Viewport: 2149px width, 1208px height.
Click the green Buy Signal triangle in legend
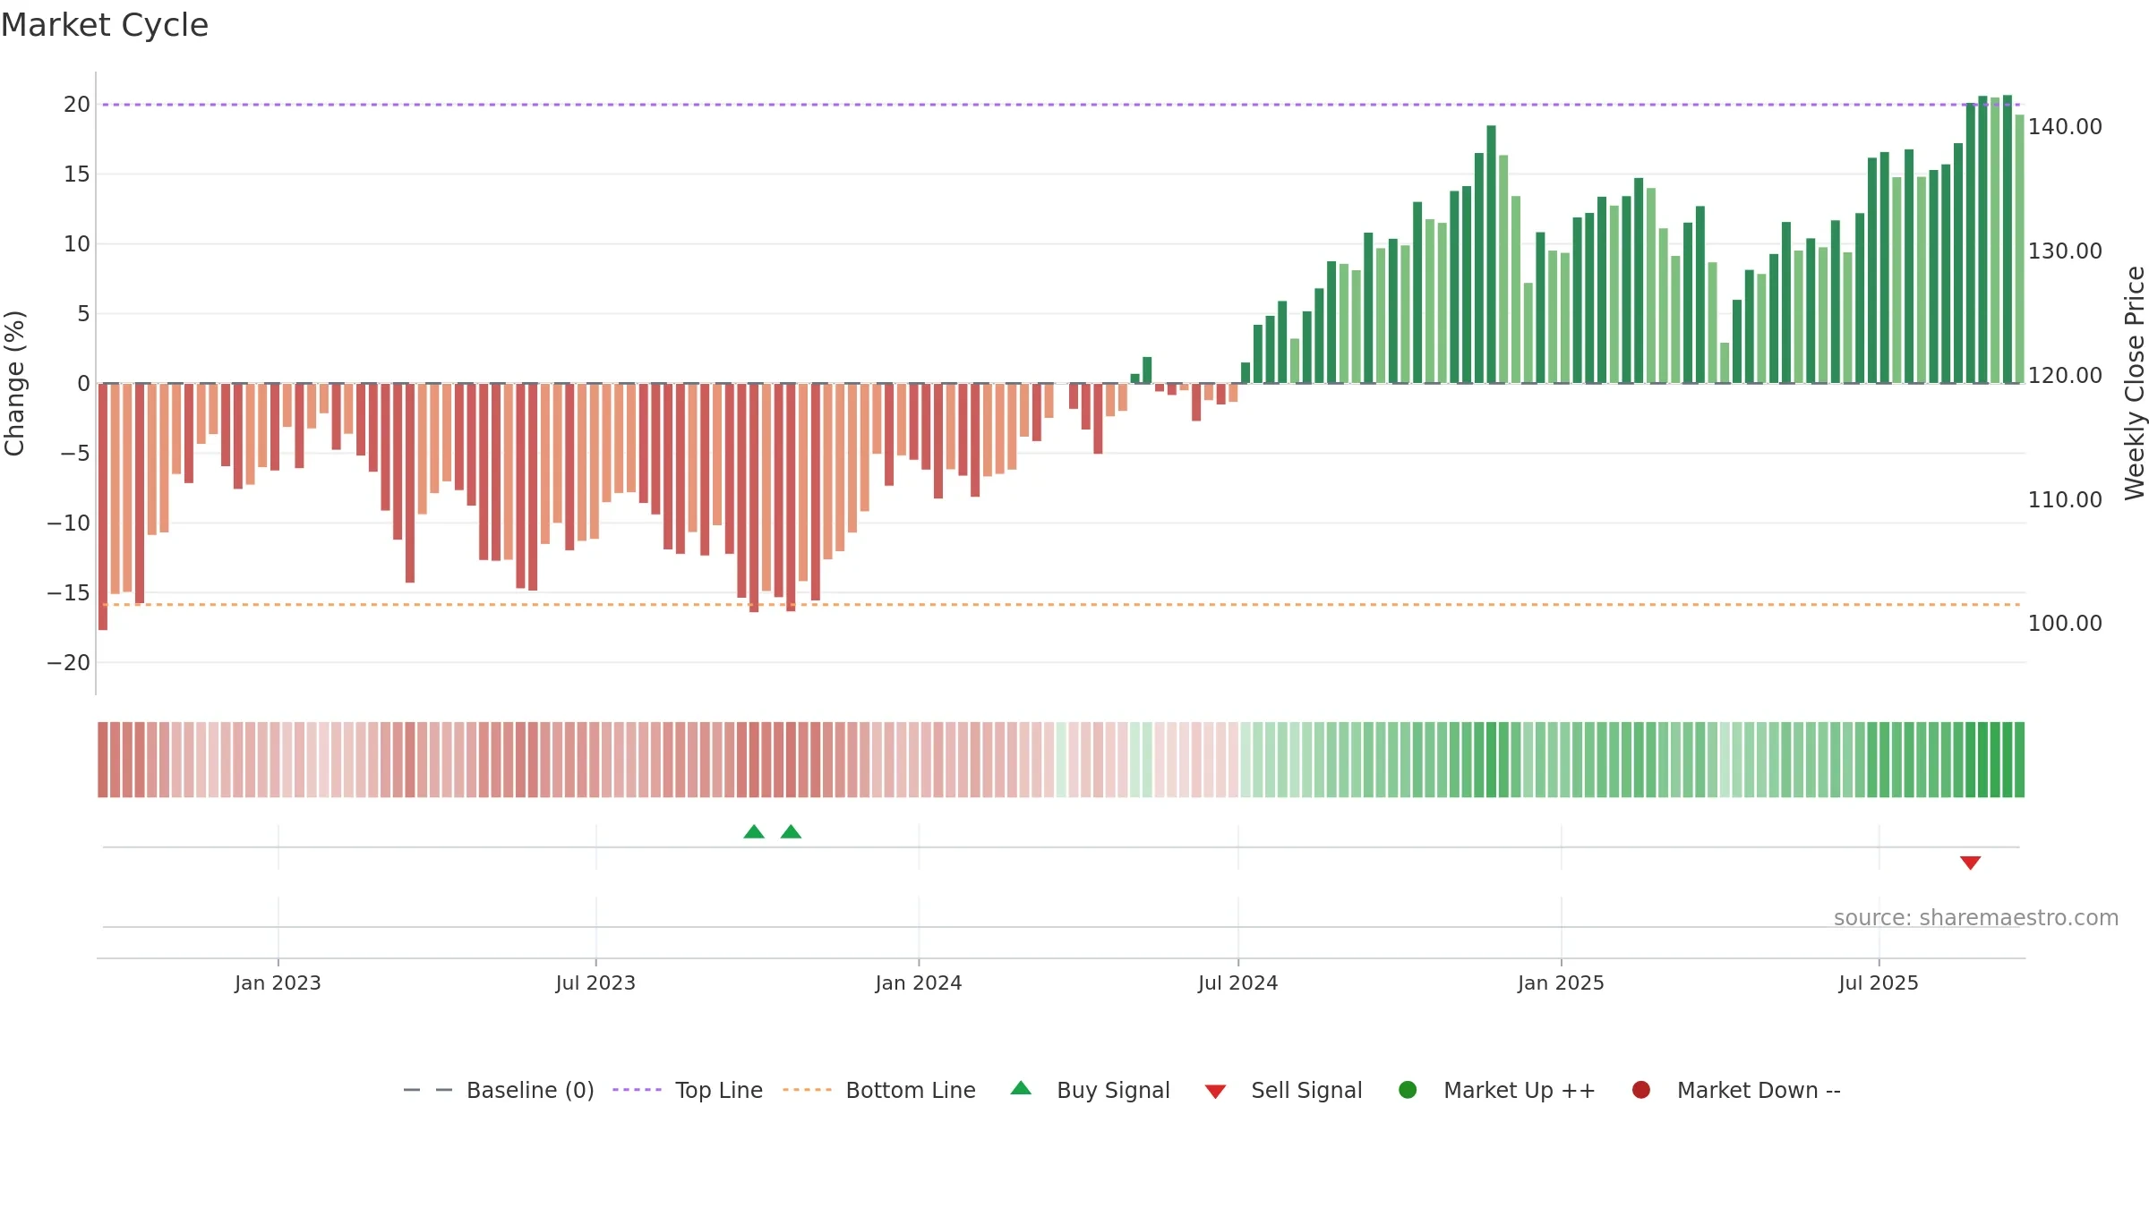[1021, 1088]
